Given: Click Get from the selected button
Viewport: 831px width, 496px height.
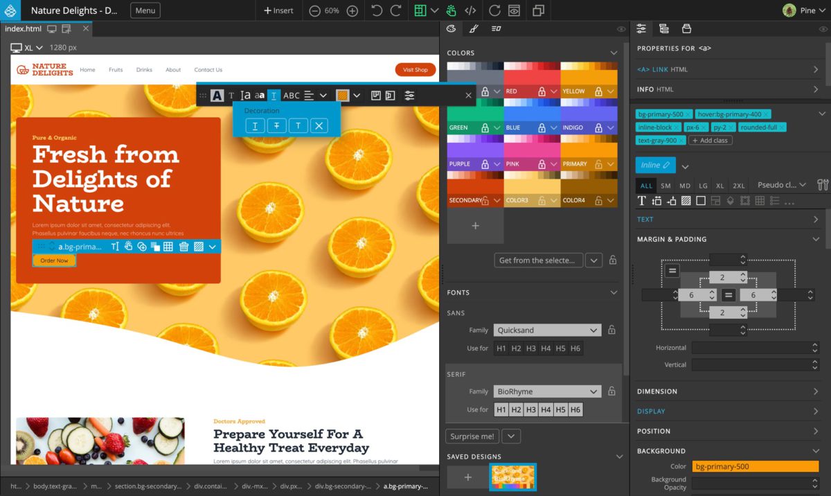Looking at the screenshot, I should point(538,260).
